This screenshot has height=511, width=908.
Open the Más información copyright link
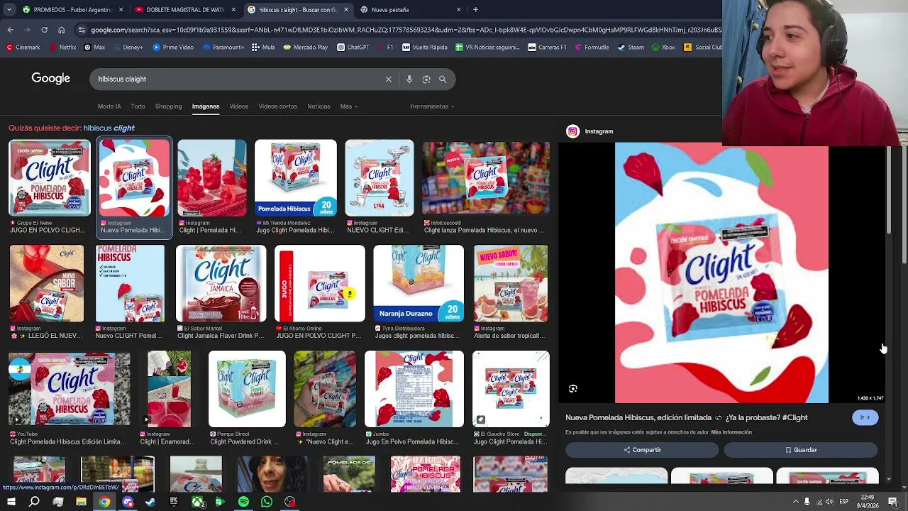(x=731, y=432)
